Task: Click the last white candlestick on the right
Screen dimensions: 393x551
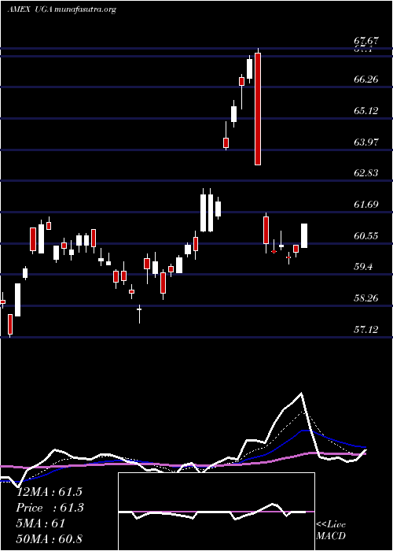Action: pyautogui.click(x=304, y=236)
